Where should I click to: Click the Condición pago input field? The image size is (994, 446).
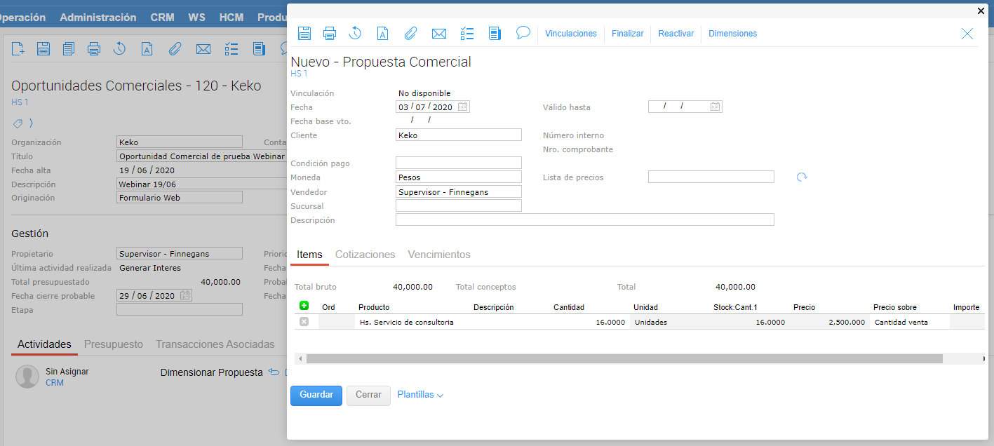[x=458, y=163]
